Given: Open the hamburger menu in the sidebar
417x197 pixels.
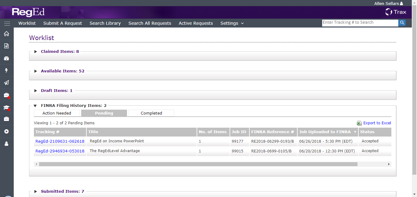Looking at the screenshot, I should [7, 24].
